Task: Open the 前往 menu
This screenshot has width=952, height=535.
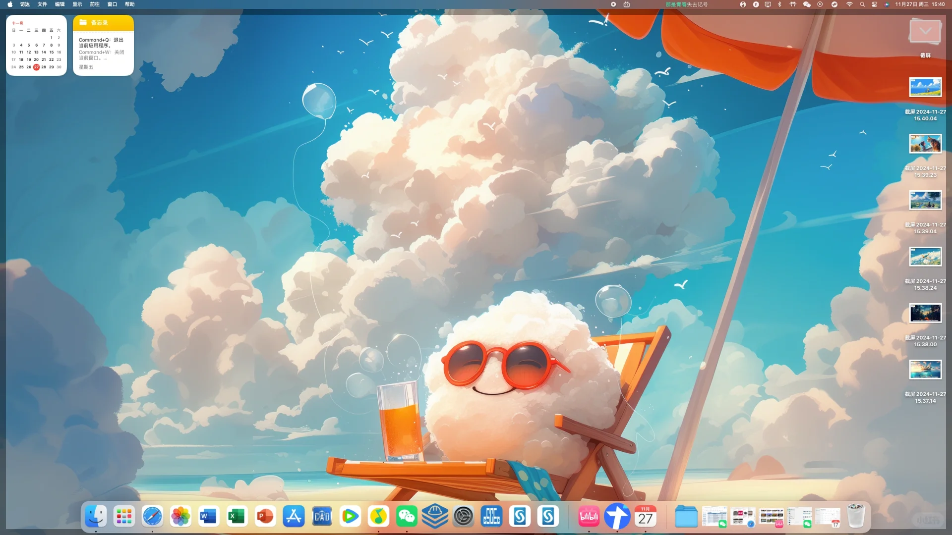Action: point(95,4)
